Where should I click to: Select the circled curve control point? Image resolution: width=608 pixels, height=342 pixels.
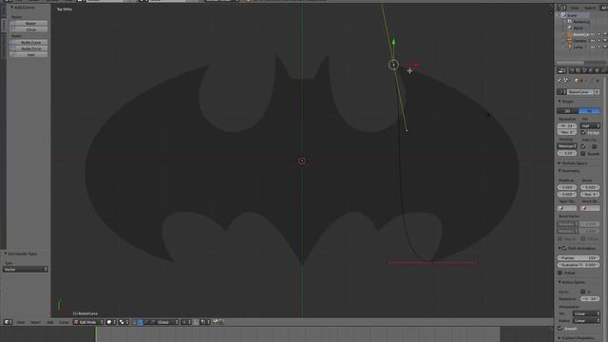click(x=393, y=65)
